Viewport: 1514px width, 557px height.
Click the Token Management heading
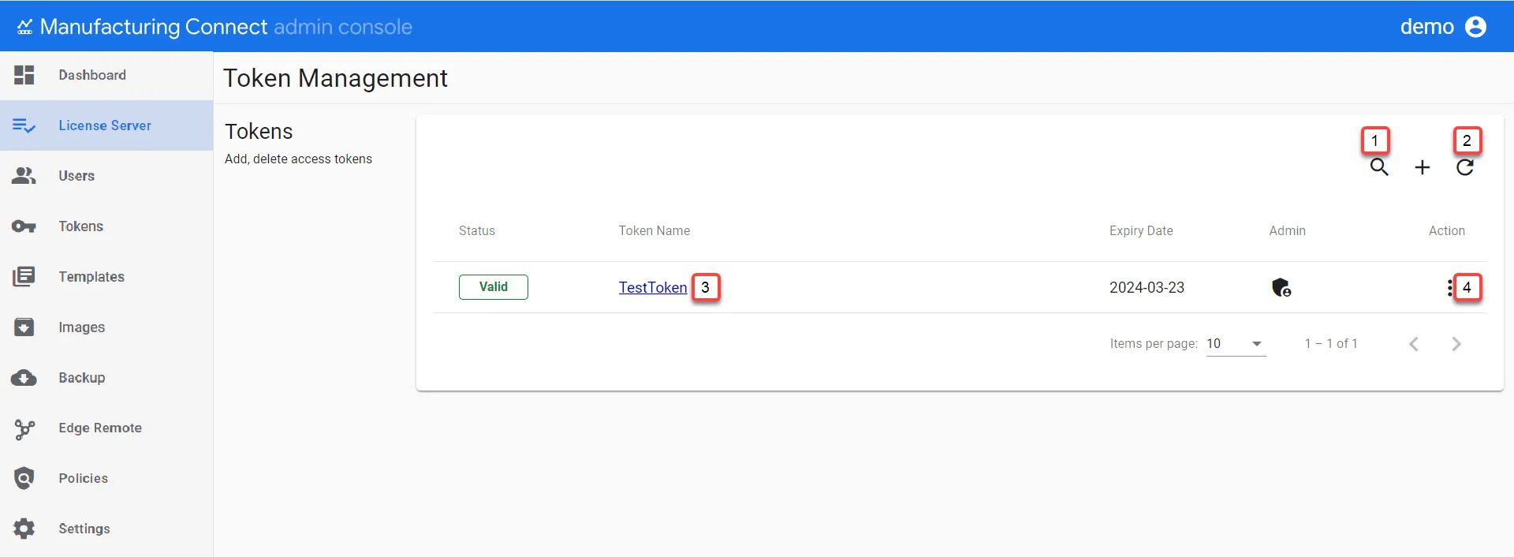click(x=335, y=78)
